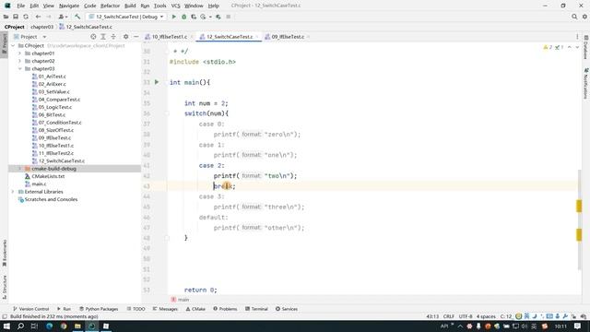Viewport: 590px width, 332px height.
Task: Fold the switch block at line 36
Action: click(167, 113)
